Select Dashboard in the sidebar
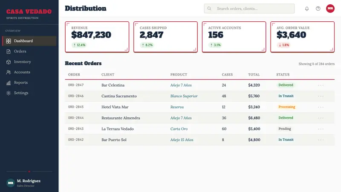341x192 pixels. pos(29,41)
